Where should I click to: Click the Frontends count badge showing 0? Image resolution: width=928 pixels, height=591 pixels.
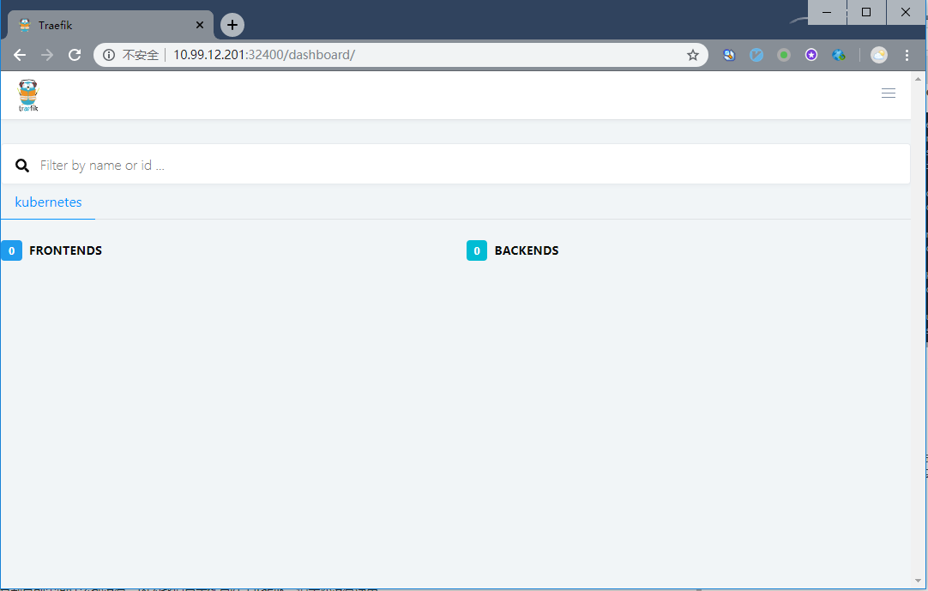[x=11, y=250]
